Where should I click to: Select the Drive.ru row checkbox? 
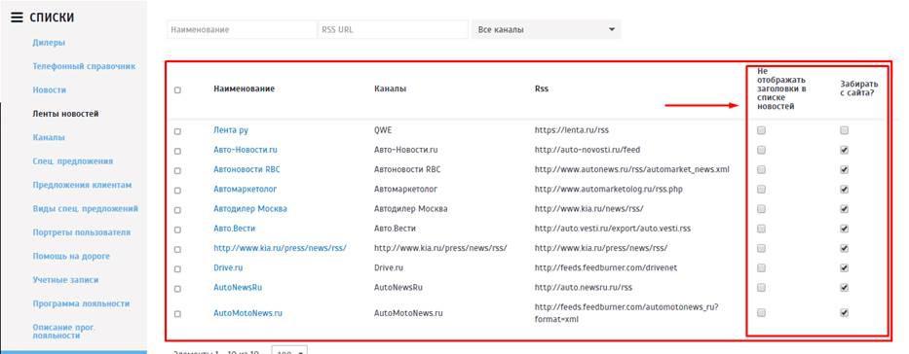(x=177, y=269)
